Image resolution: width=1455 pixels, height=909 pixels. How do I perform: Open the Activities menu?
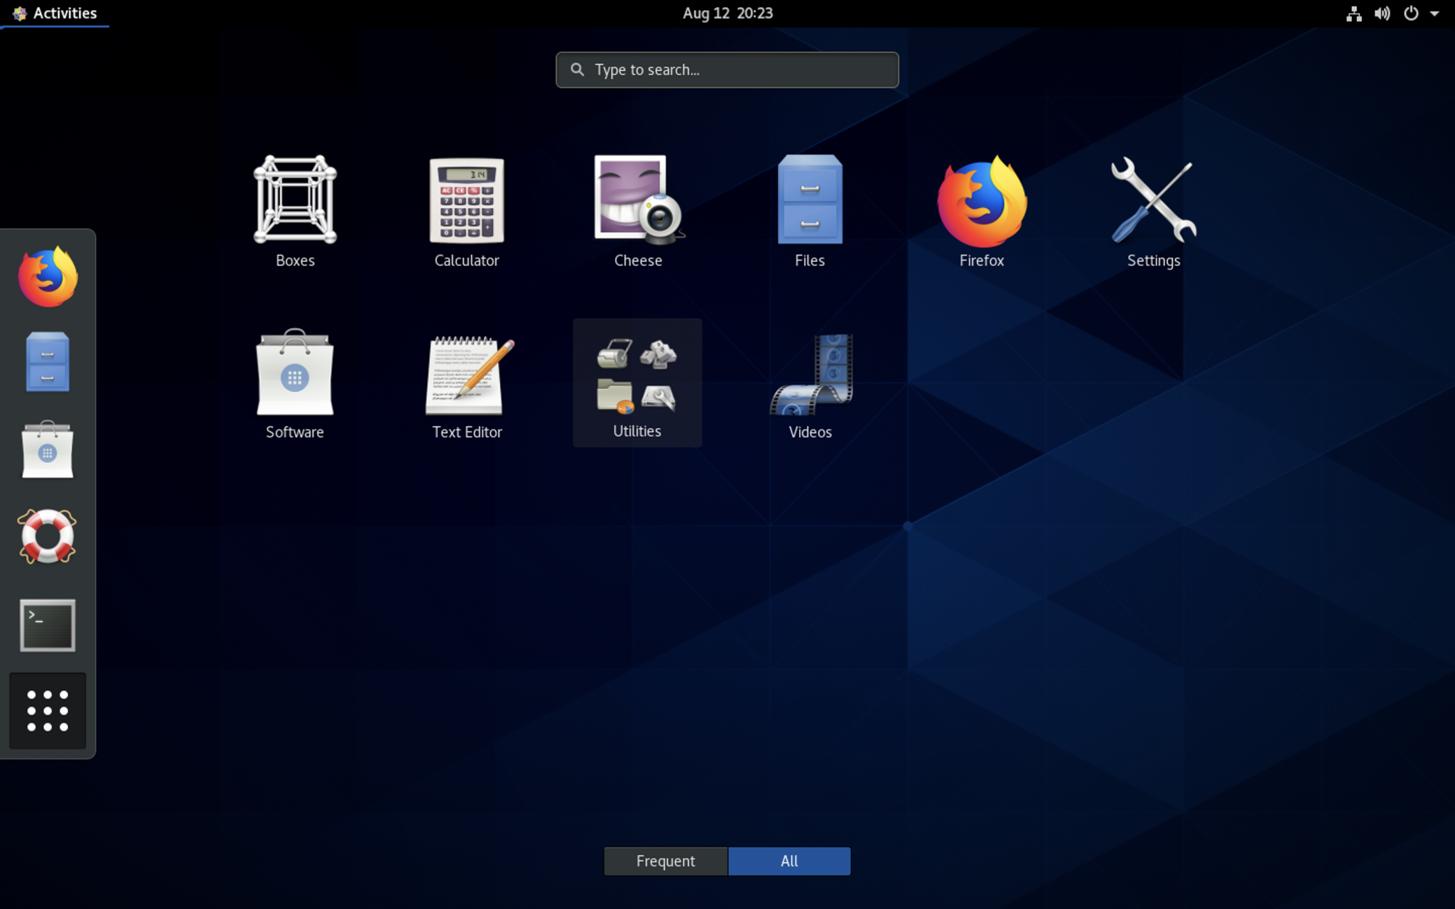coord(55,13)
